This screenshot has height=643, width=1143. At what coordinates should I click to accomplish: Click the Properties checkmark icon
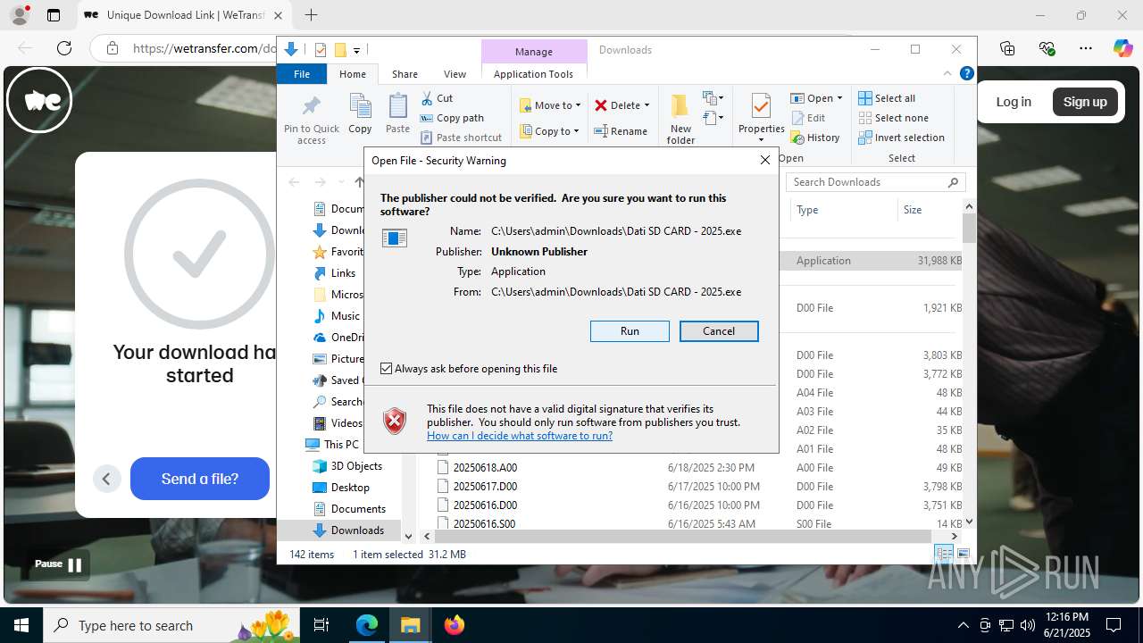point(761,106)
